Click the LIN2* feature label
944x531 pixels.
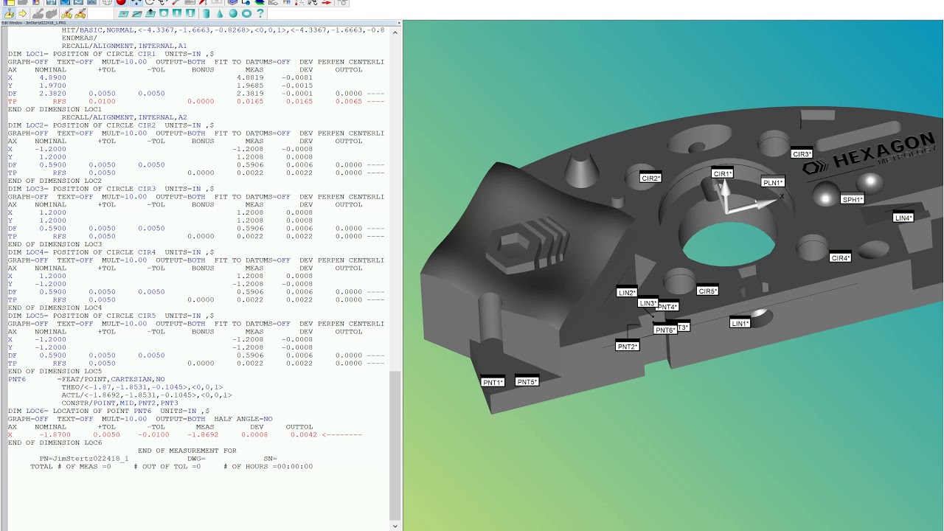coord(627,293)
